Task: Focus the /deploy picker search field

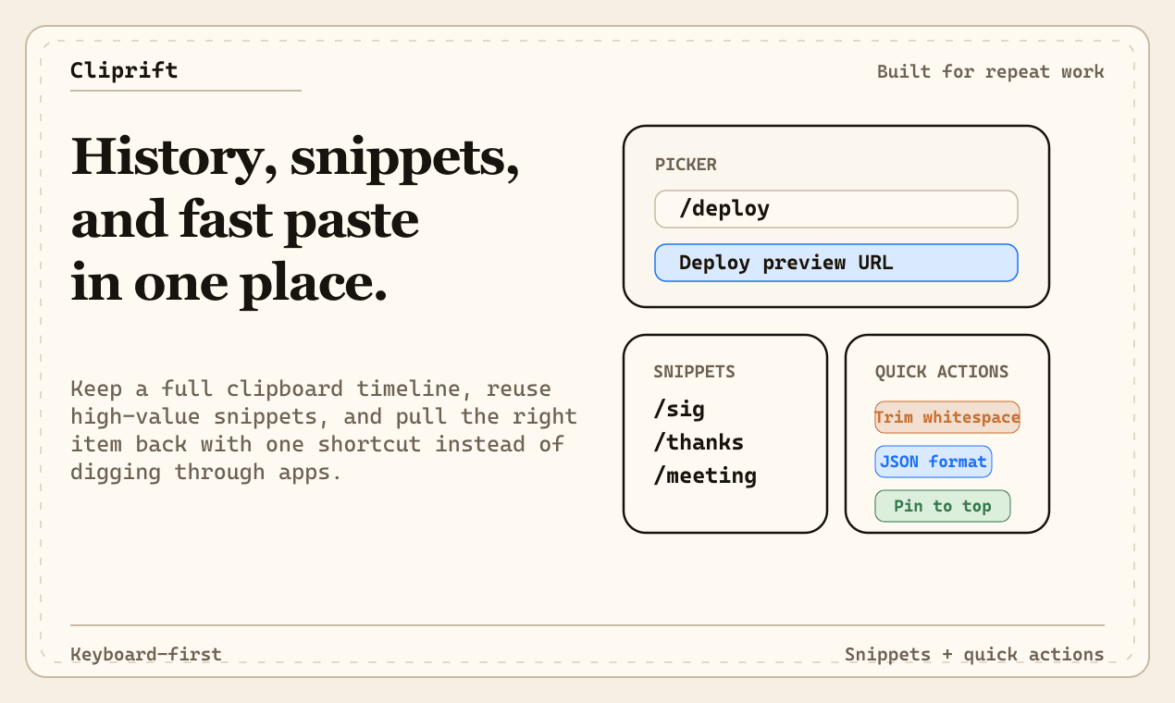Action: click(x=835, y=209)
